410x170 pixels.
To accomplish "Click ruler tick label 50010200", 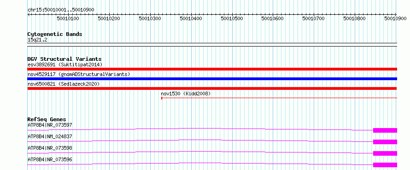I will pos(109,18).
